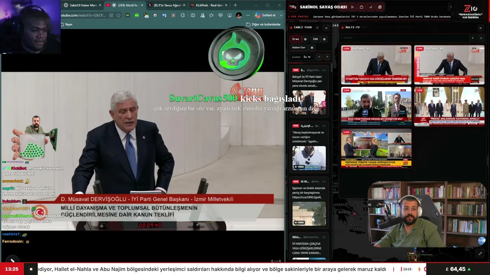Open the RSS feed icon in Sakinol header
The image size is (490, 275).
point(352,7)
